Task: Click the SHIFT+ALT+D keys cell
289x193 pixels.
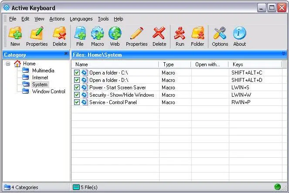Action: [247, 80]
